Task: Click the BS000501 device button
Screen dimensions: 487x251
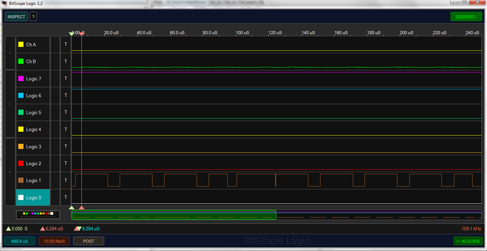Action: 466,17
